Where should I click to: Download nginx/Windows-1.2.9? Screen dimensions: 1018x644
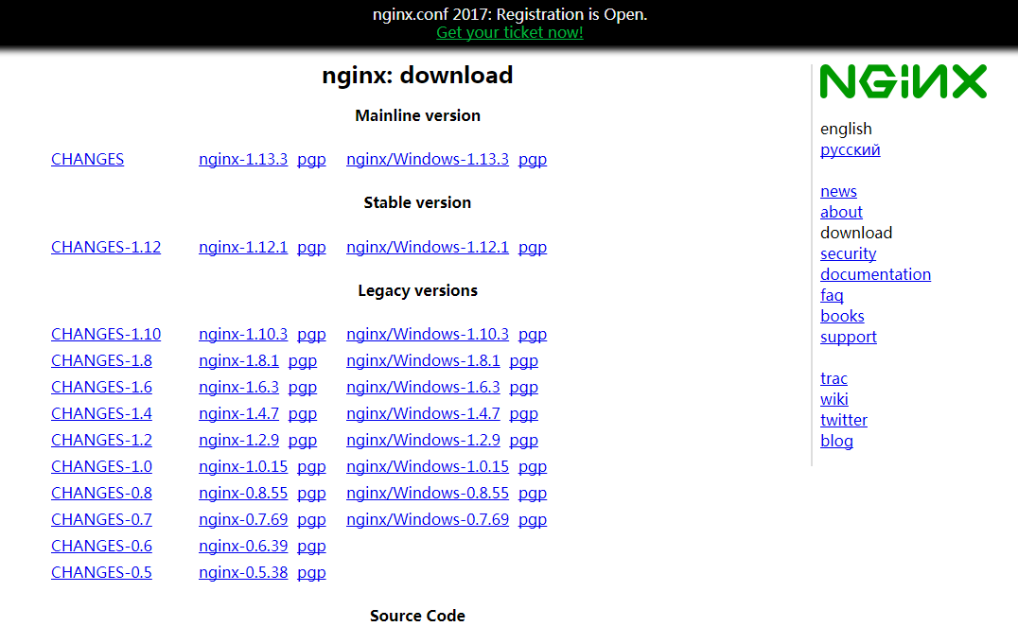tap(423, 441)
